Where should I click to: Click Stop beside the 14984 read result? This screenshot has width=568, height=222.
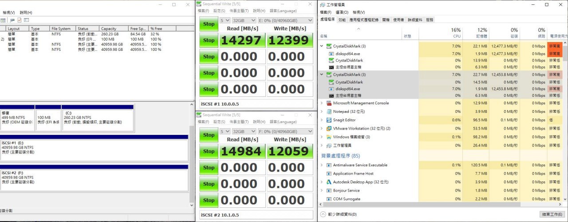click(x=209, y=151)
